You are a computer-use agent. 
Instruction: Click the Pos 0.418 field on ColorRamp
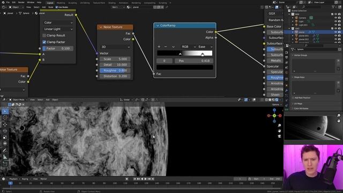[193, 61]
